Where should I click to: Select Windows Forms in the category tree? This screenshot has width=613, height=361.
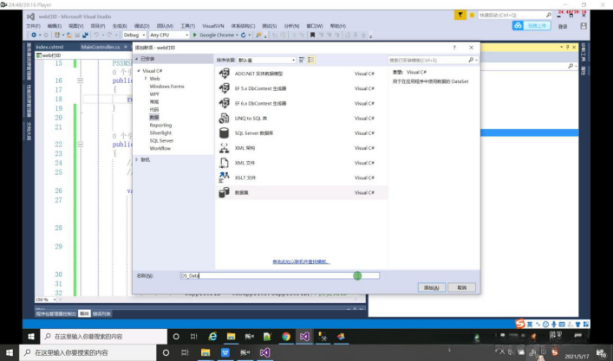click(x=166, y=87)
